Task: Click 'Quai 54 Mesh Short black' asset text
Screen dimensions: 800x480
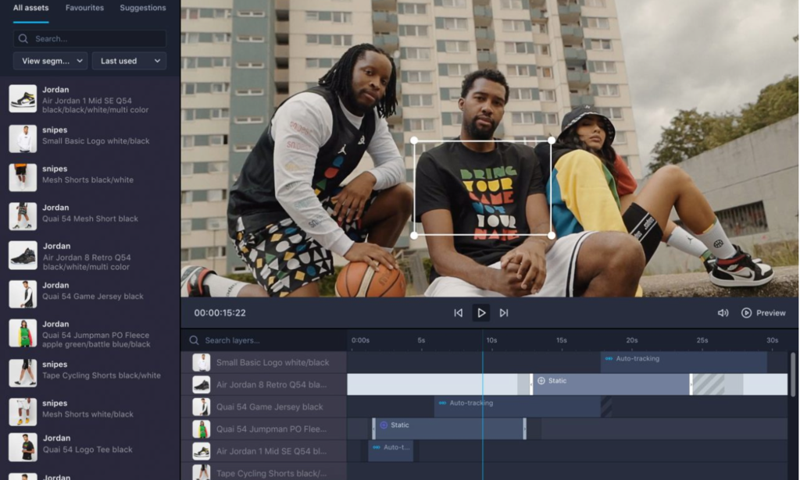Action: coord(91,219)
